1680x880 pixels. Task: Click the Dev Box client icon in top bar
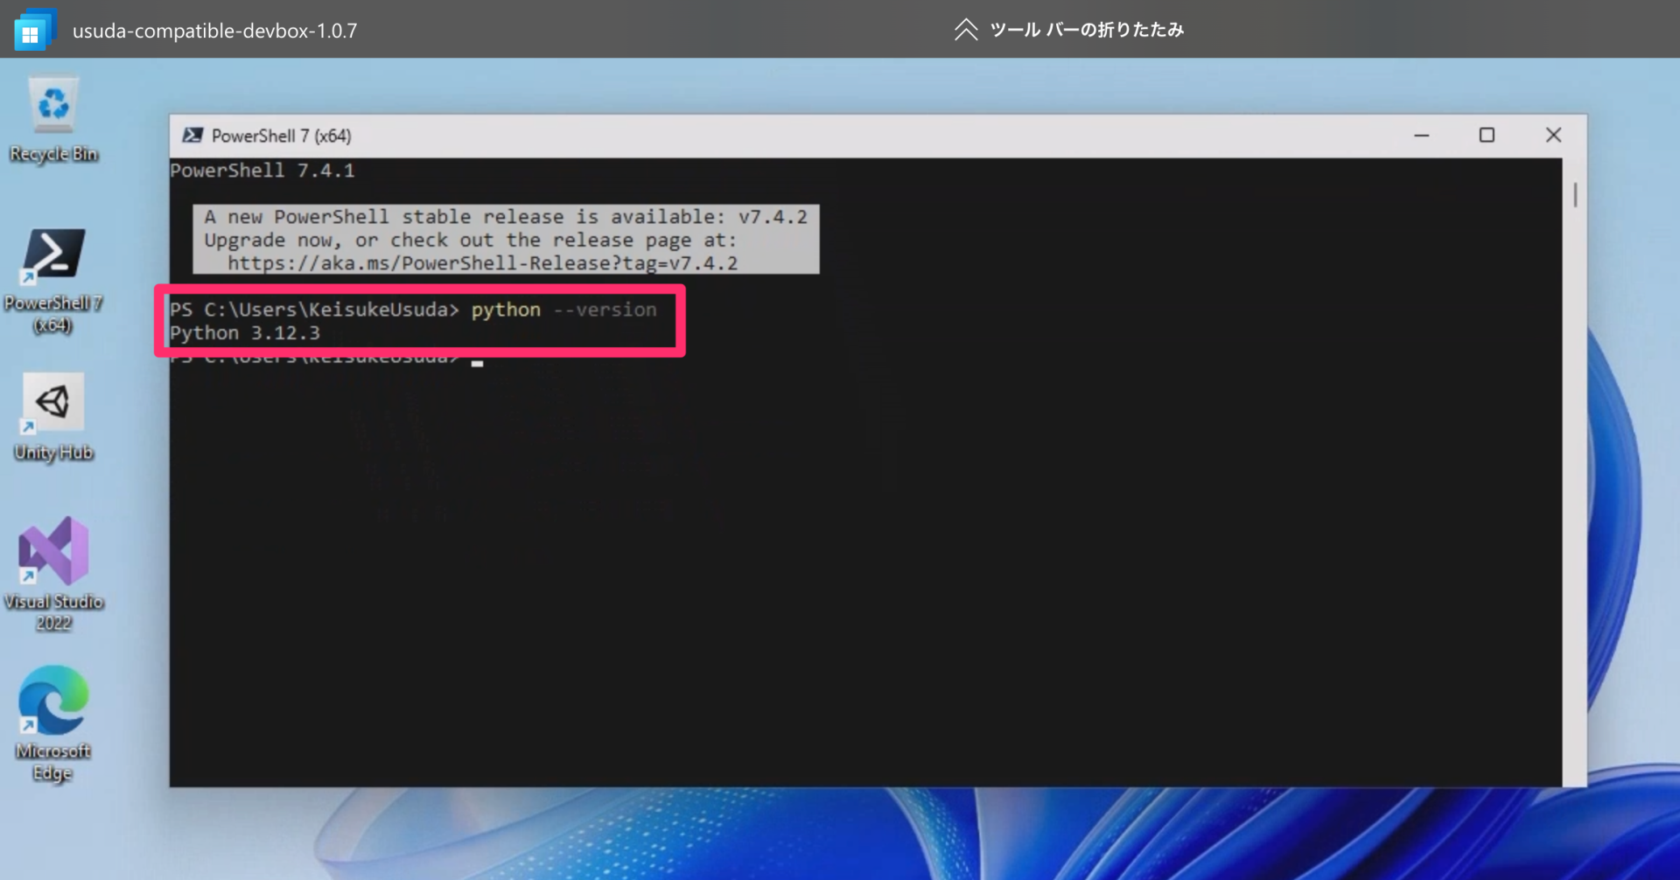pyautogui.click(x=34, y=29)
